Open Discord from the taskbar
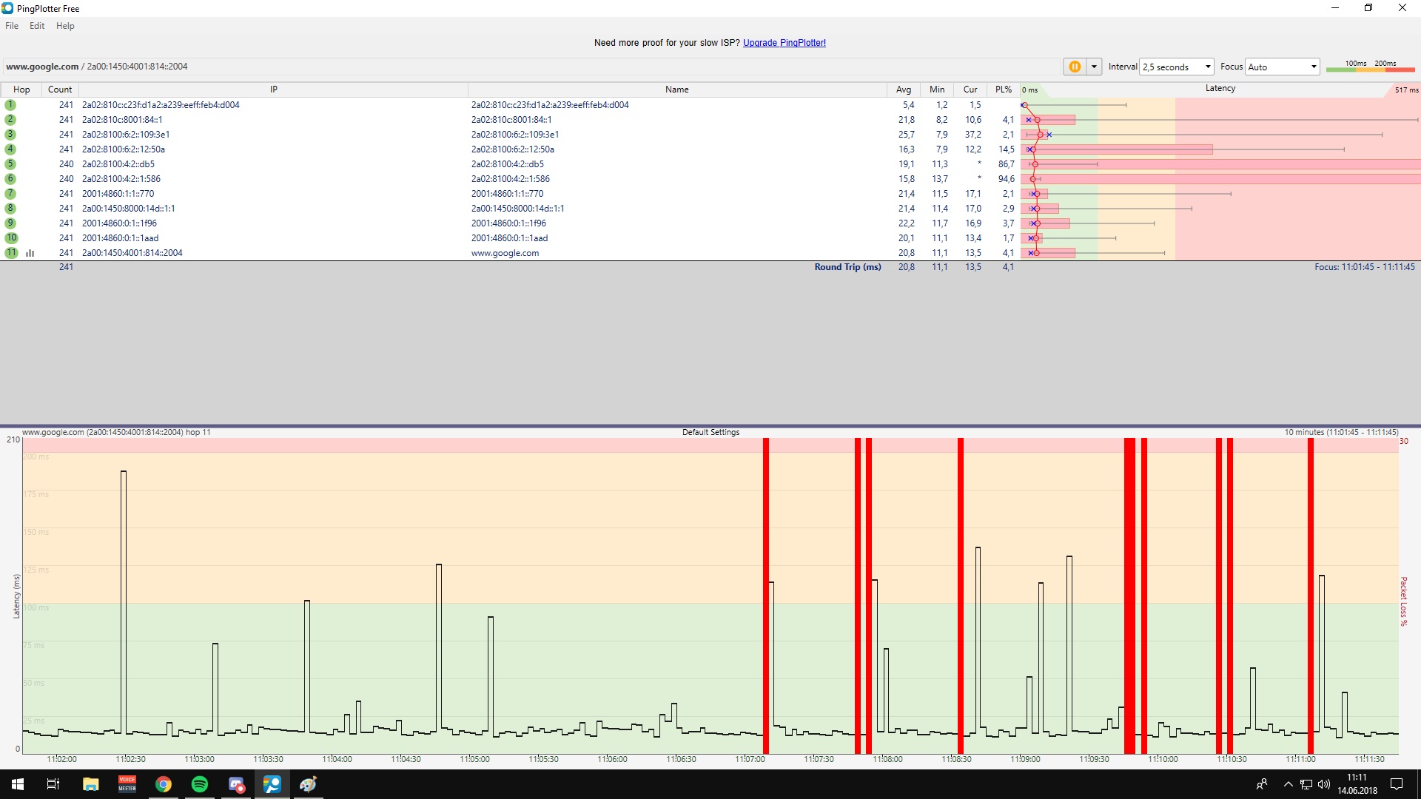 236,784
